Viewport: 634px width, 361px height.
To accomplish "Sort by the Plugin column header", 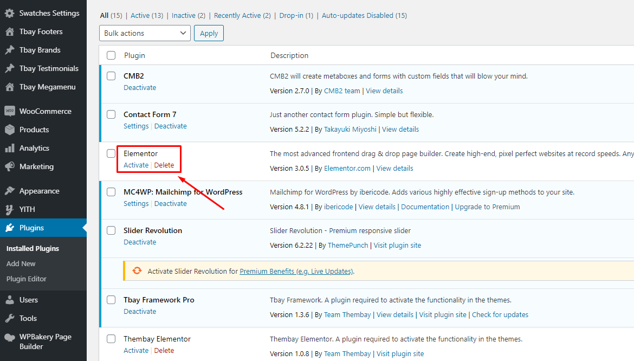I will click(x=134, y=55).
